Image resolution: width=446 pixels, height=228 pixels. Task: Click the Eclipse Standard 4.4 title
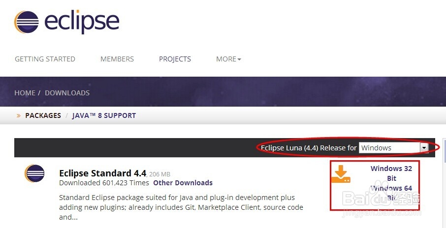[x=103, y=173]
